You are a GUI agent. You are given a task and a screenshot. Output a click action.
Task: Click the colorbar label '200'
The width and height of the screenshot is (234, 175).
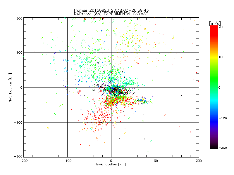221,27
